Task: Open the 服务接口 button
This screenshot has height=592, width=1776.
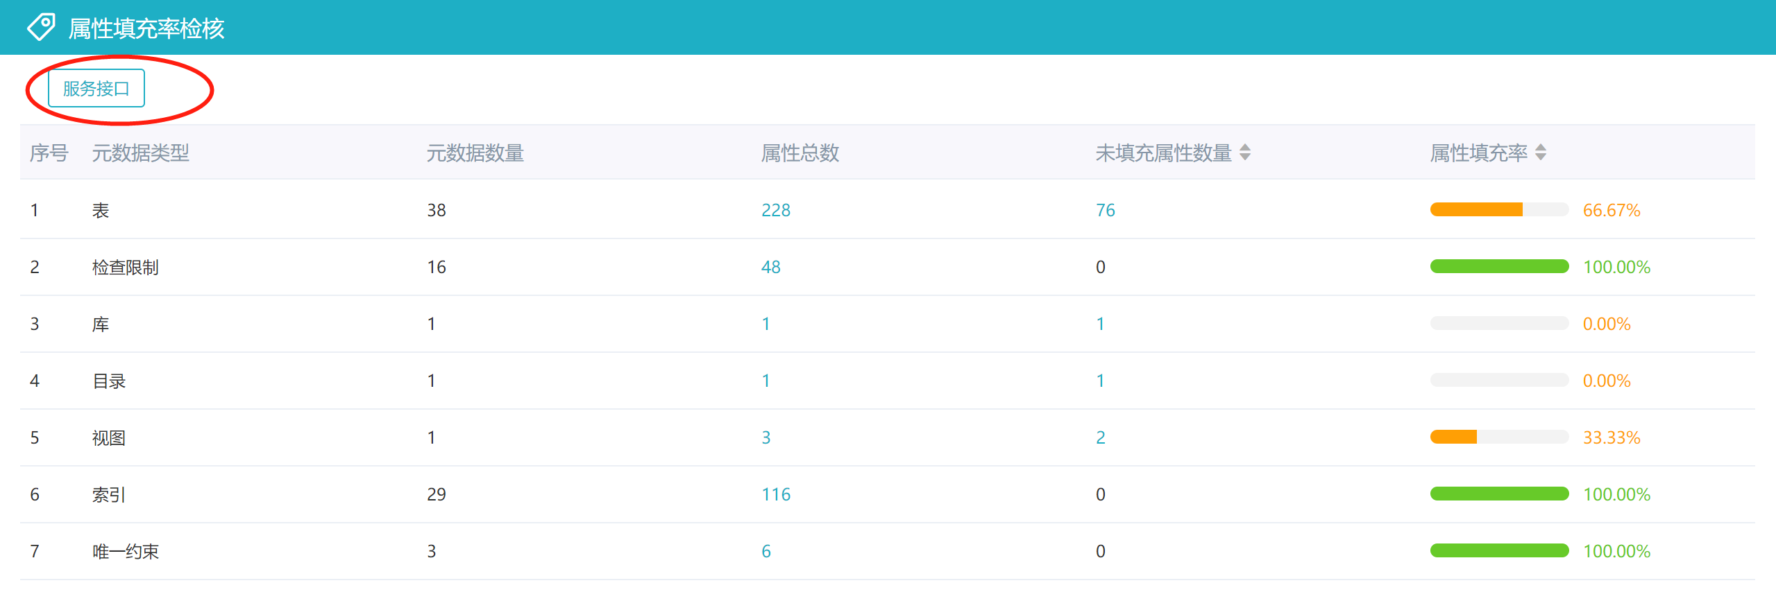Action: click(x=96, y=88)
